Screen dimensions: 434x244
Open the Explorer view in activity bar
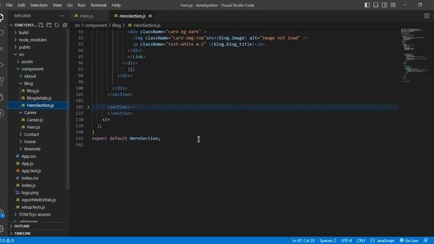[x=1, y=17]
